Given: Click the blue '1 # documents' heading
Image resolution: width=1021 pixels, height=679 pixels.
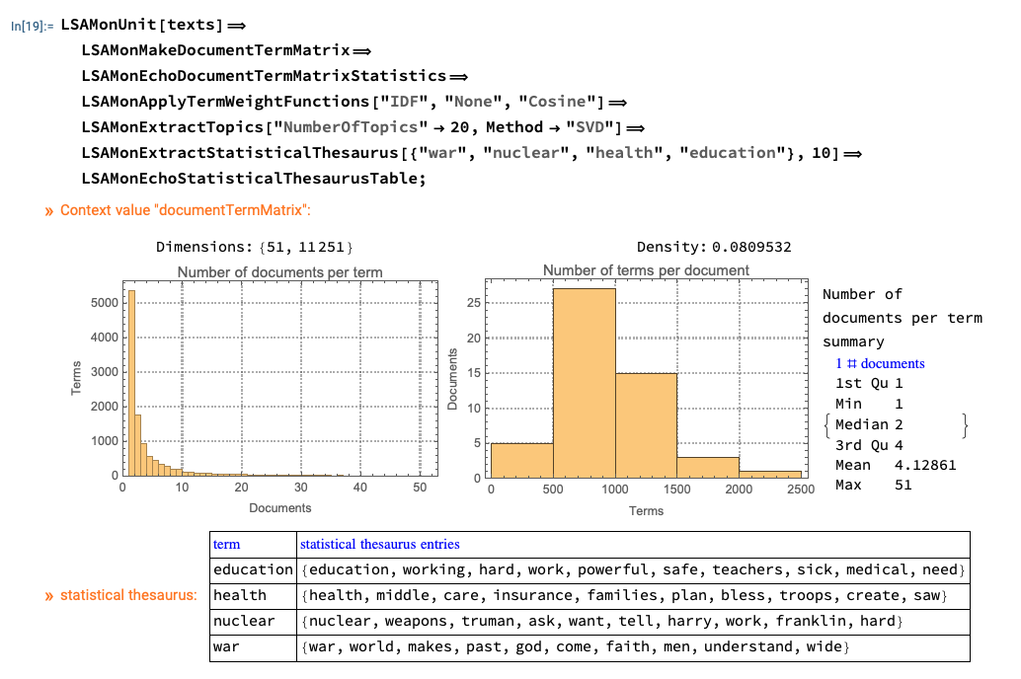Looking at the screenshot, I should click(x=880, y=363).
